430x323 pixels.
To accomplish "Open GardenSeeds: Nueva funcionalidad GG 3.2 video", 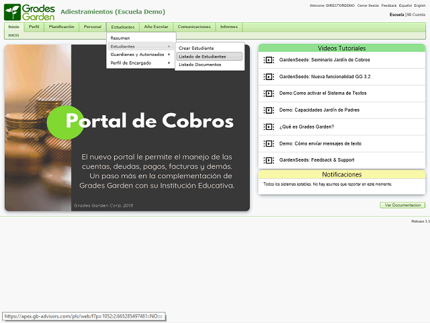I will 325,77.
